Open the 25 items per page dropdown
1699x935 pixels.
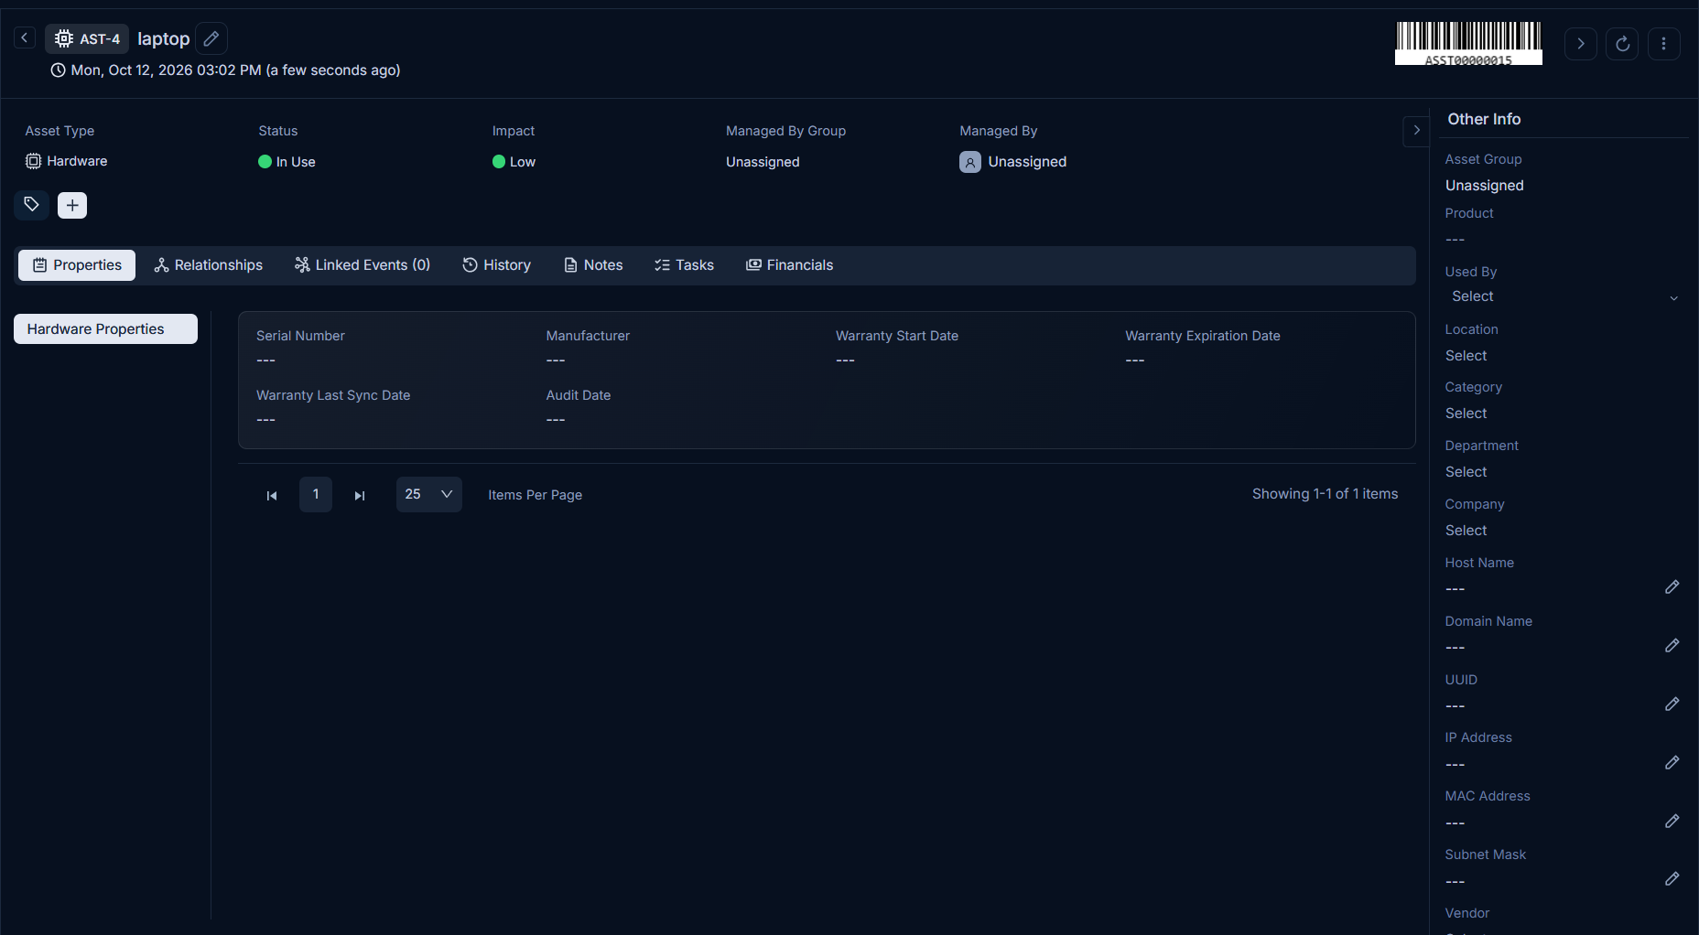click(x=429, y=494)
